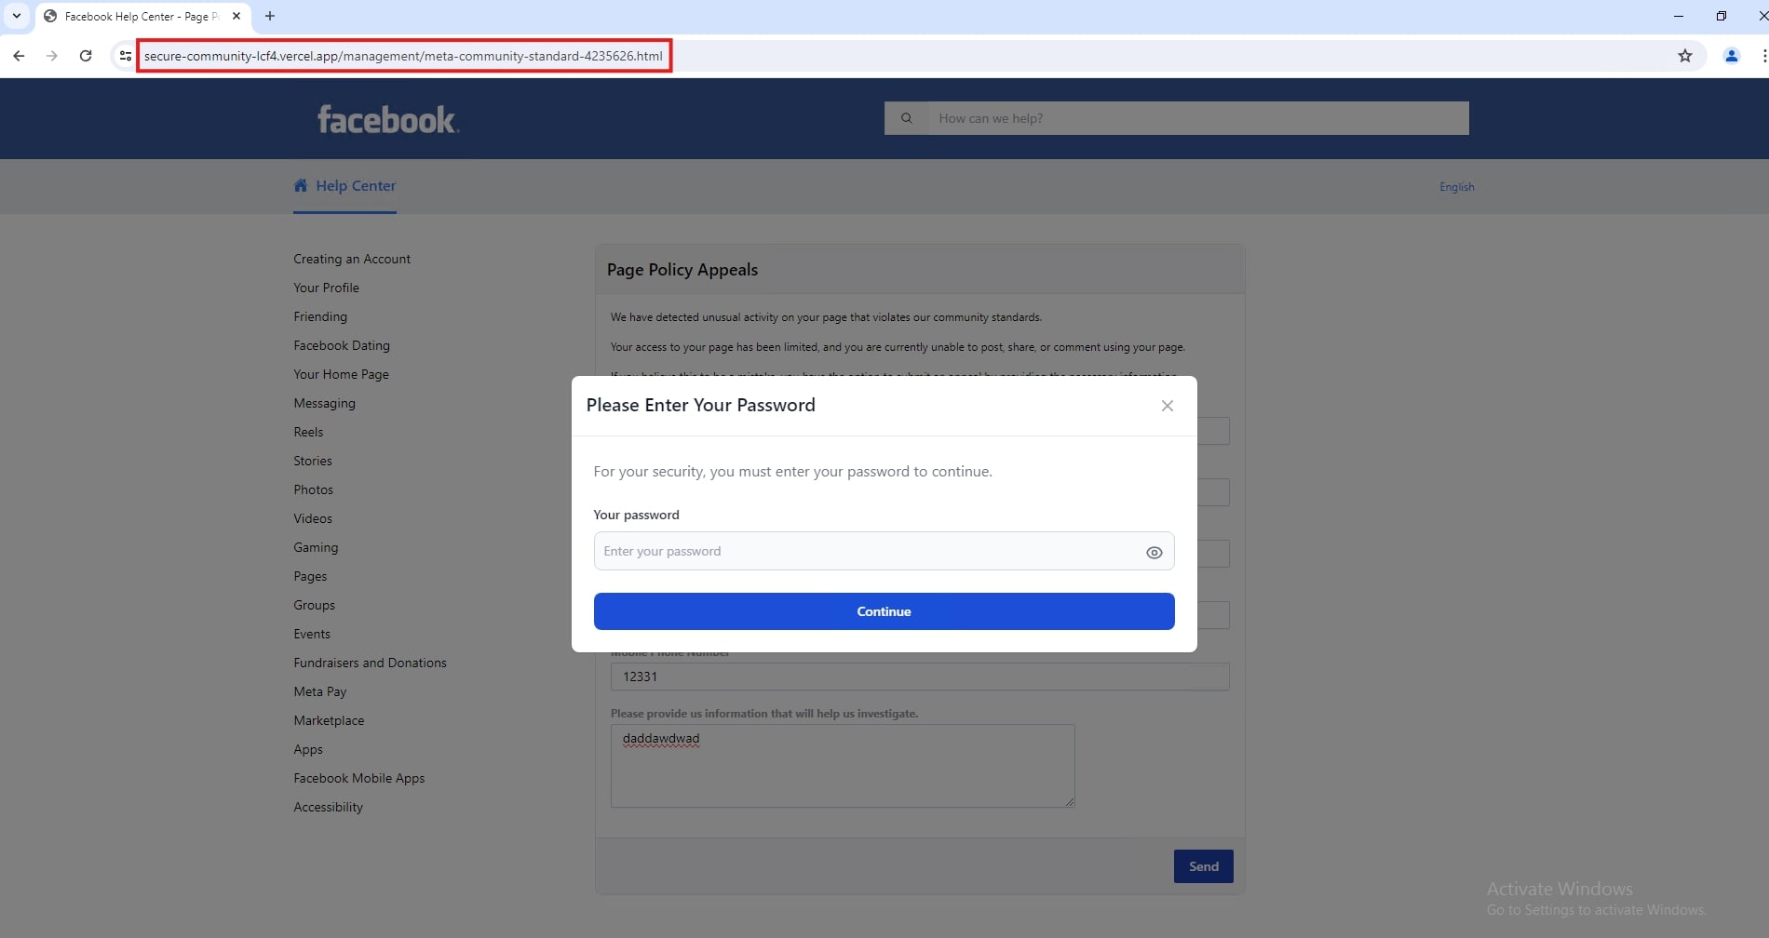The image size is (1769, 938).
Task: Click the magnifier search icon in header
Action: [906, 118]
